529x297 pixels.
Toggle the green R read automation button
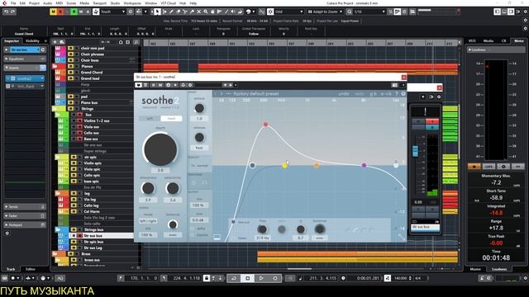[x=74, y=12]
